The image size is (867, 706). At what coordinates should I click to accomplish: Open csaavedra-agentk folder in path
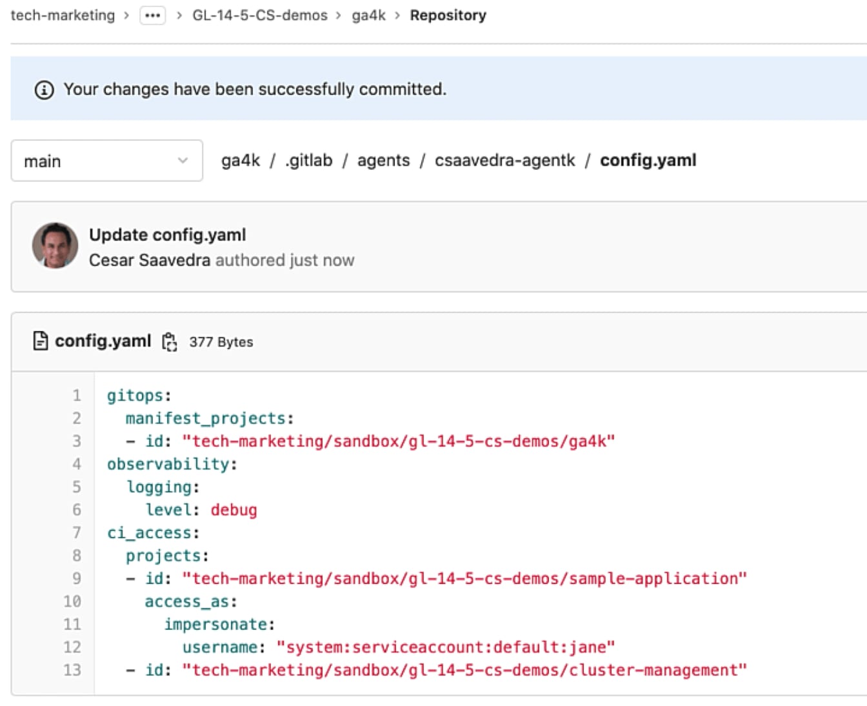pyautogui.click(x=505, y=161)
